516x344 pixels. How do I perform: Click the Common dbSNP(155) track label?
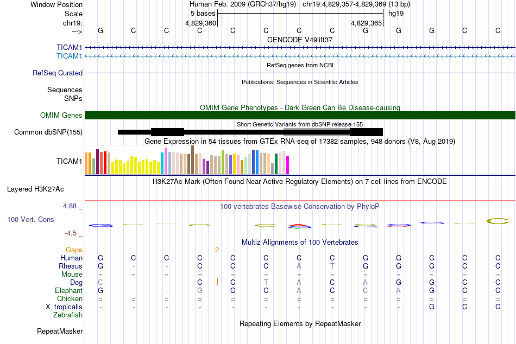coord(48,132)
